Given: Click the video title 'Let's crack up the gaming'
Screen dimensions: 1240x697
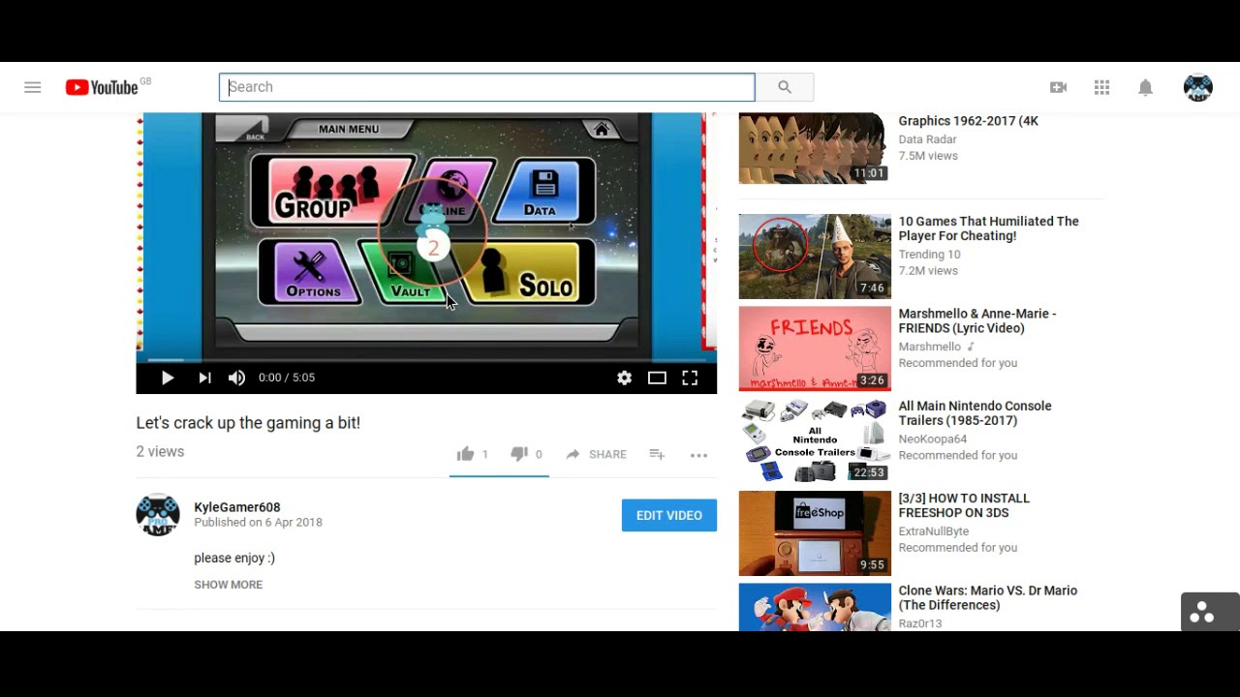Looking at the screenshot, I should click(248, 423).
